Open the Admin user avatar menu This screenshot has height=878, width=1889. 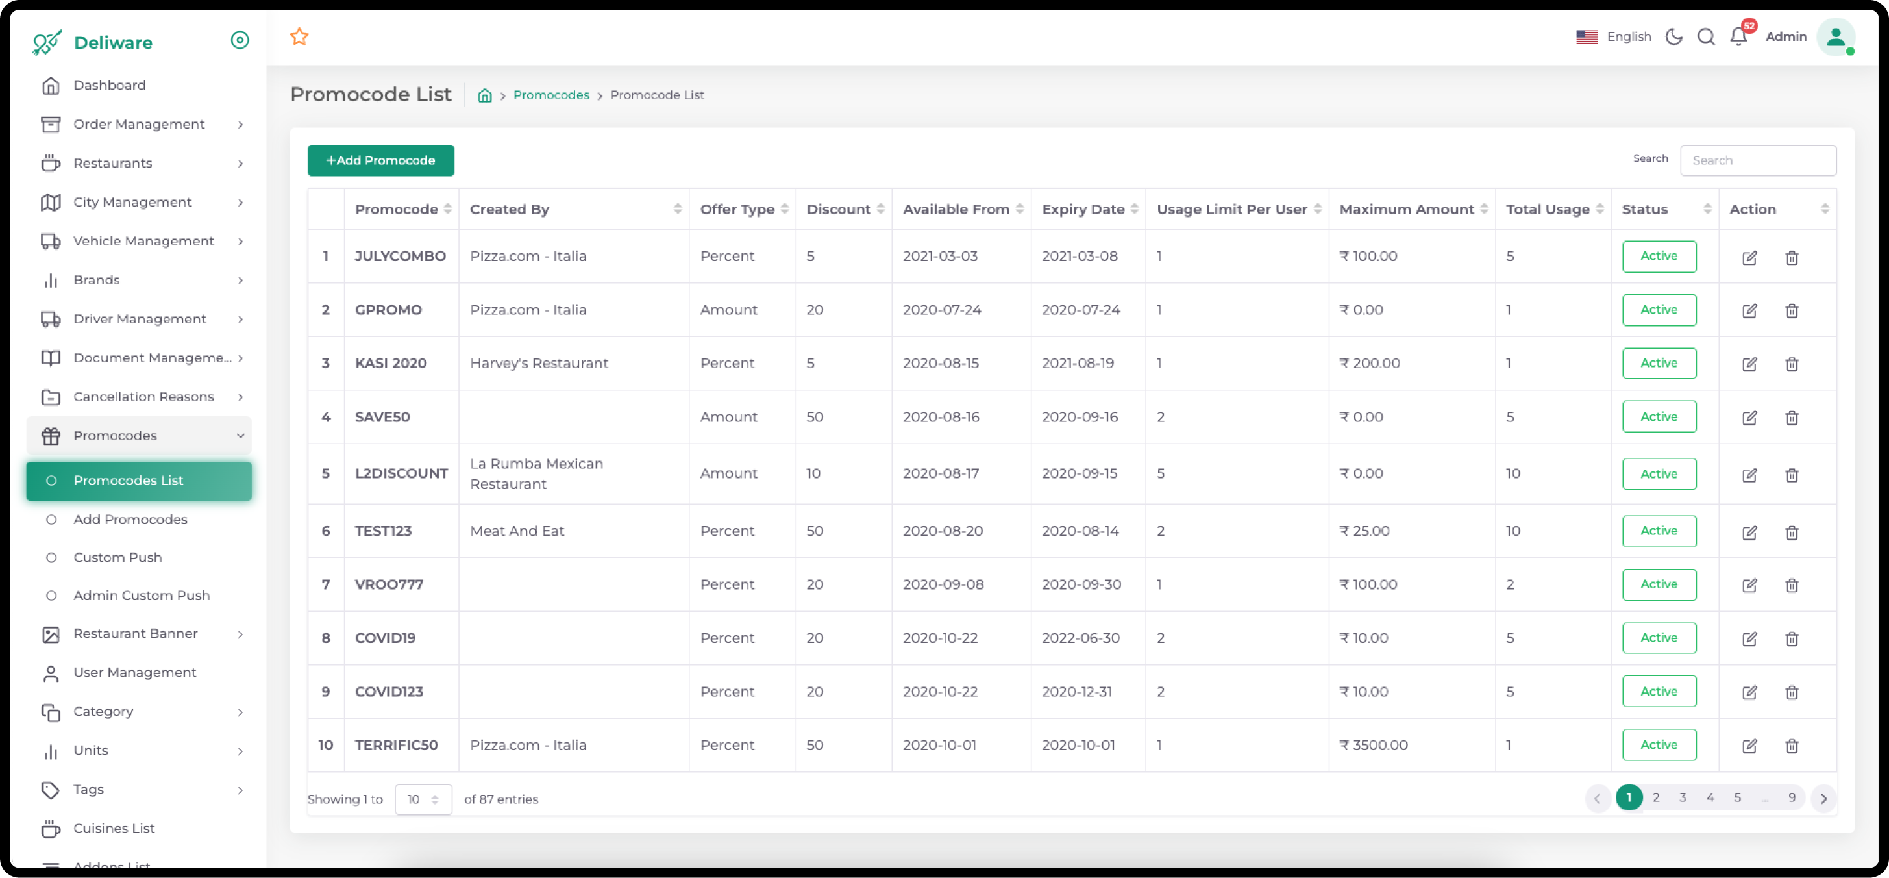point(1836,36)
